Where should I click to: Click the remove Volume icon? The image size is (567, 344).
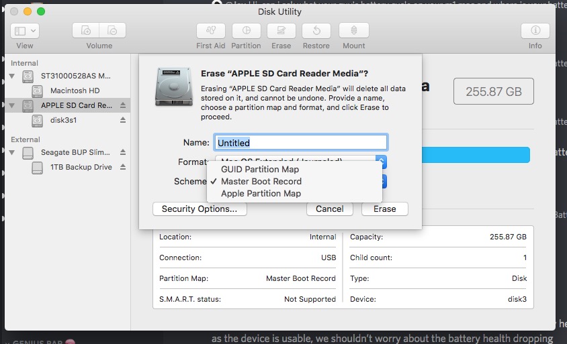coord(112,30)
